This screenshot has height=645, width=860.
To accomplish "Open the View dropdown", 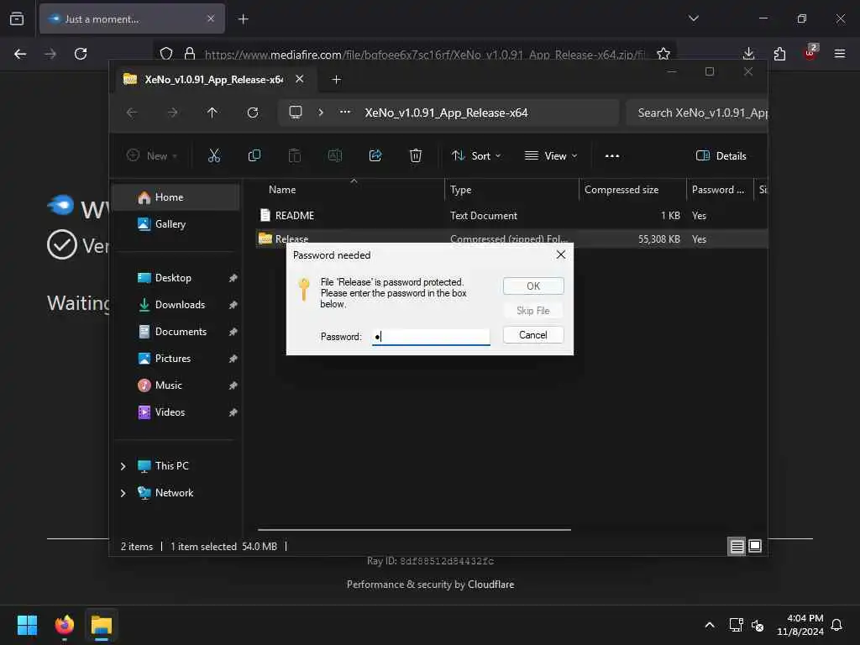I will tap(551, 155).
